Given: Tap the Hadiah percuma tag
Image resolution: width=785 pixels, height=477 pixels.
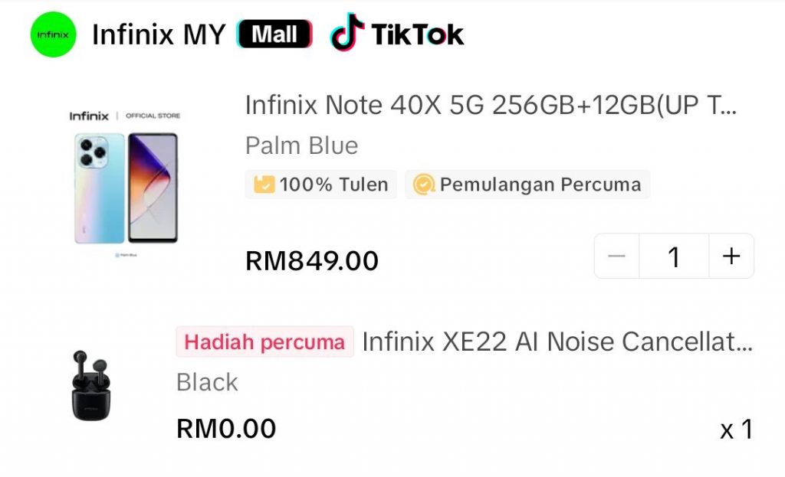Looking at the screenshot, I should coord(264,342).
